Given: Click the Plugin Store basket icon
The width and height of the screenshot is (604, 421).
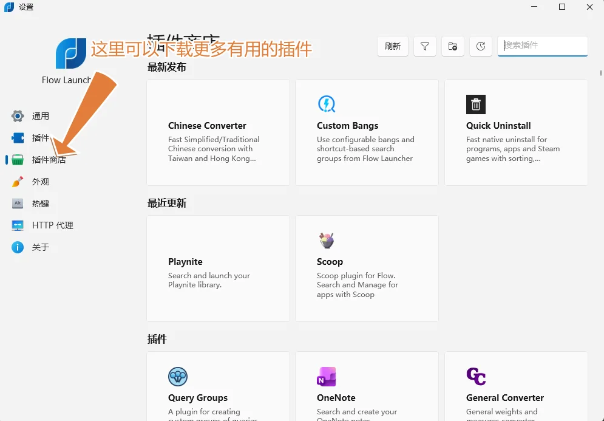Looking at the screenshot, I should pyautogui.click(x=18, y=160).
